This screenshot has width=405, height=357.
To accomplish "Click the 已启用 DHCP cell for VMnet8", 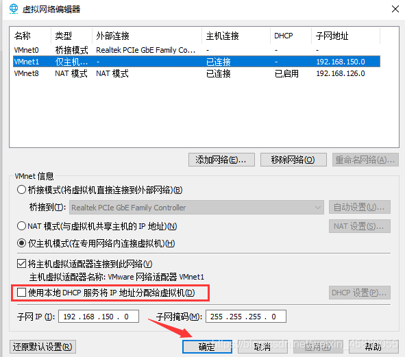I will pyautogui.click(x=286, y=73).
